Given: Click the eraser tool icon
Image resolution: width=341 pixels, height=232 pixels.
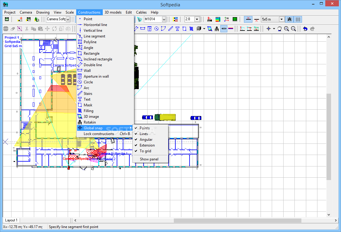Looking at the screenshot, I should [13, 29].
